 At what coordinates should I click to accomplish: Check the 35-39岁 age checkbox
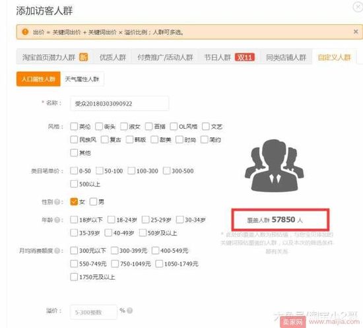click(x=74, y=233)
